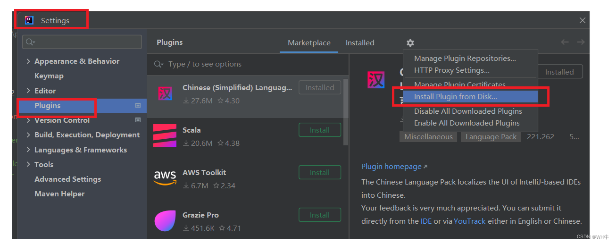
Task: Switch to the Installed tab
Action: [360, 42]
